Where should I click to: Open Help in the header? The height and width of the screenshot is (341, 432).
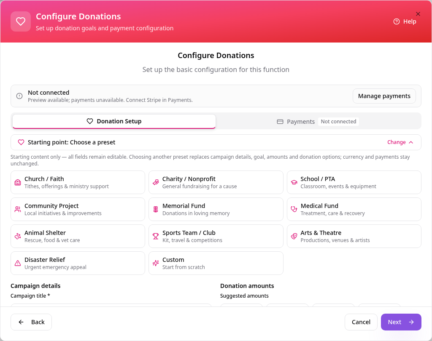405,21
